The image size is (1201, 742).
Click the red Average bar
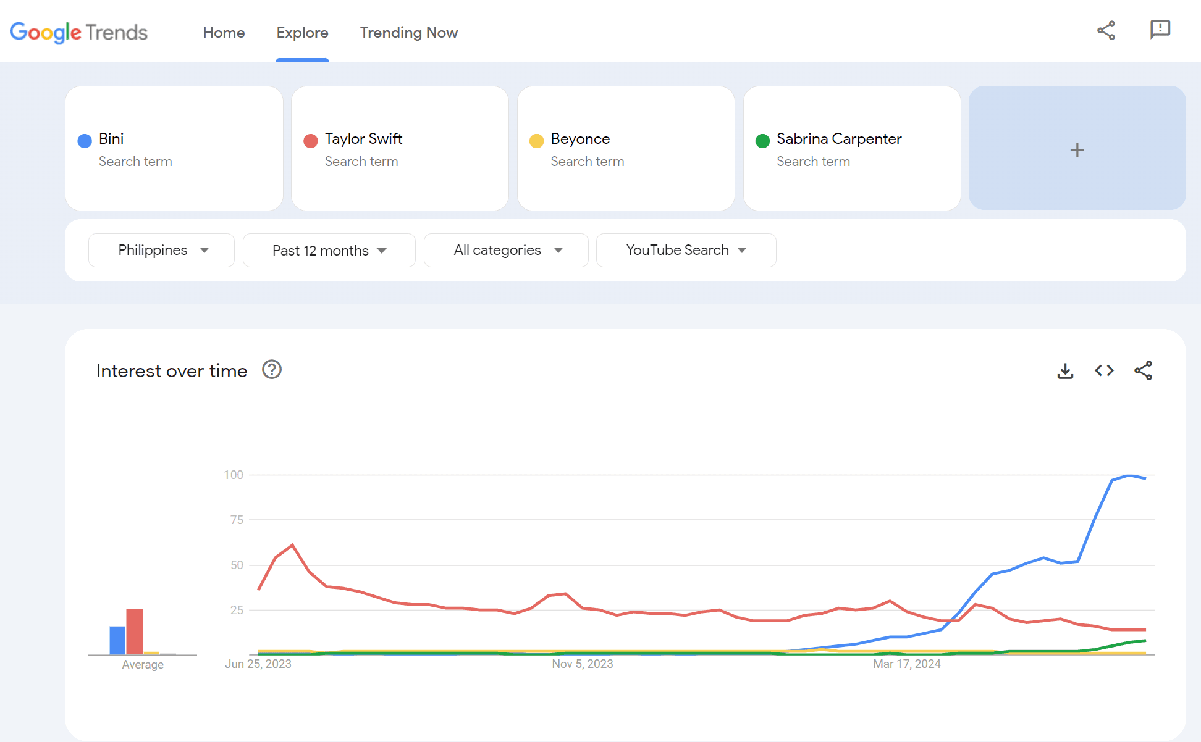[135, 632]
